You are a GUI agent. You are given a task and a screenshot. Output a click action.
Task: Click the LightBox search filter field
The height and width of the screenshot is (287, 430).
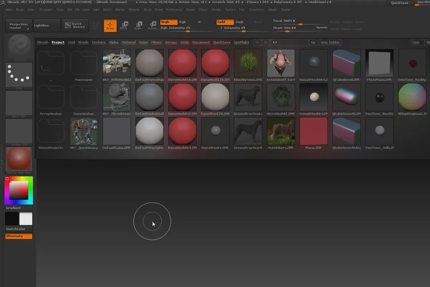290,42
